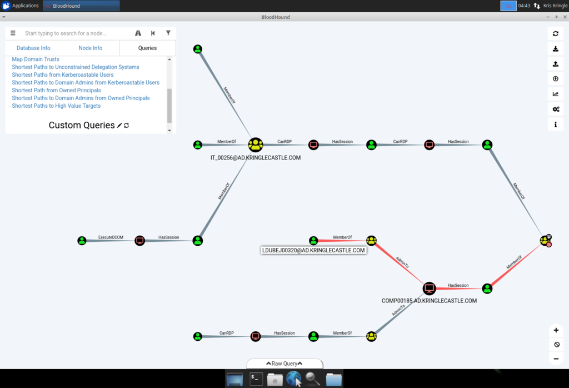Click the queries list scroll-down arrow
This screenshot has height=388, width=569.
pos(169,130)
